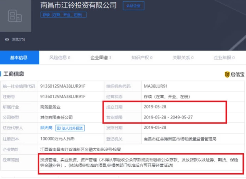Viewport: 246px width, 179px height.
Task: Click the eye icon beside 浏览(75)
Action: tap(7, 39)
